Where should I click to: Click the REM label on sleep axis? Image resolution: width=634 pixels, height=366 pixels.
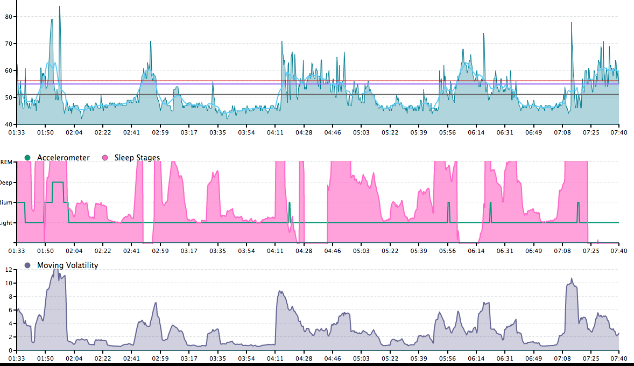click(x=6, y=162)
